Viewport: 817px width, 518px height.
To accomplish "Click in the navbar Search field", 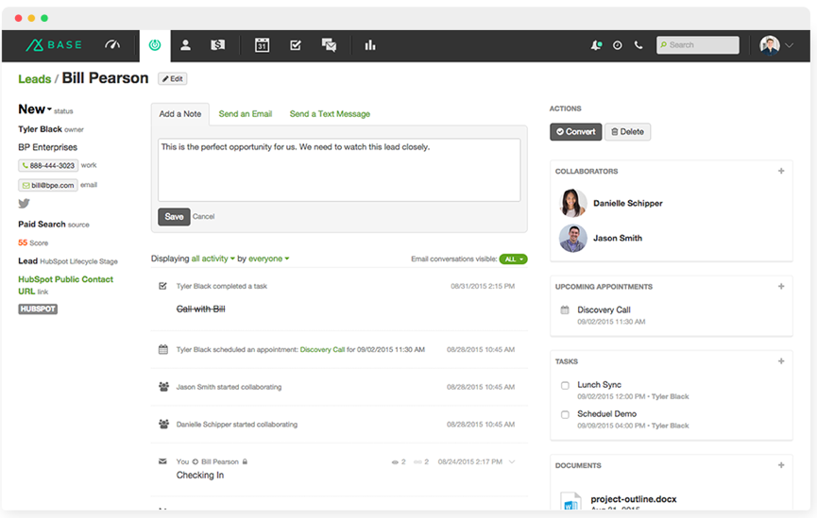I will coord(698,45).
